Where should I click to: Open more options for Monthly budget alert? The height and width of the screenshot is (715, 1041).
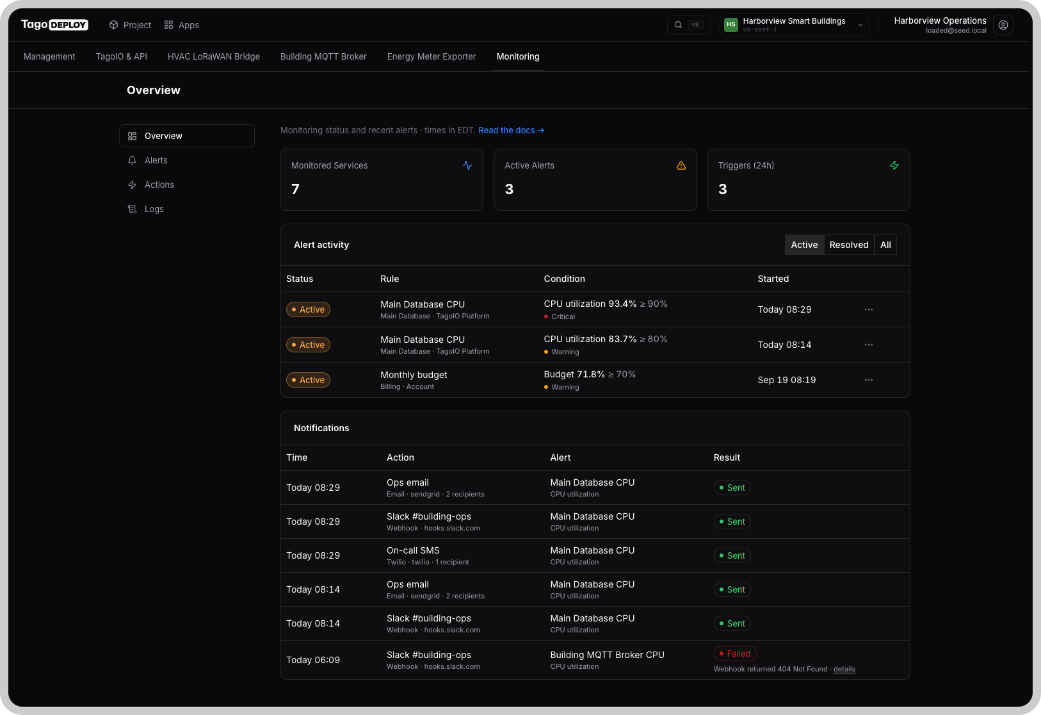[869, 380]
